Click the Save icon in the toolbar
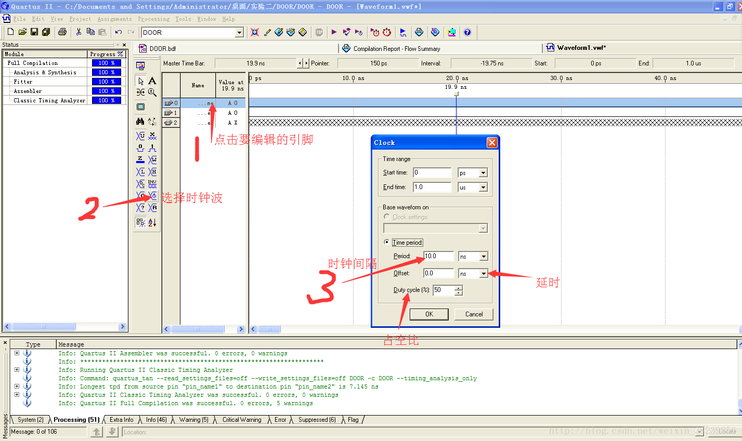Viewport: 742px width, 441px height. coord(34,32)
